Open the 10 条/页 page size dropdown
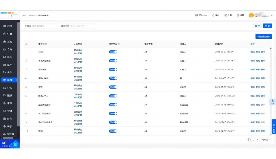Image resolution: width=276 pixels, height=159 pixels. [x=266, y=140]
